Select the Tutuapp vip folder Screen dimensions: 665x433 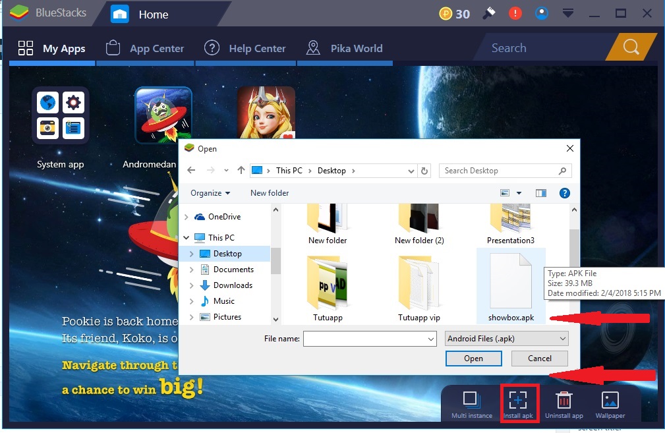(419, 289)
